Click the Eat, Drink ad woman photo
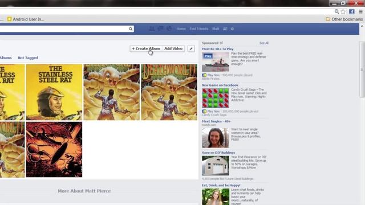365x205 pixels. click(x=216, y=196)
